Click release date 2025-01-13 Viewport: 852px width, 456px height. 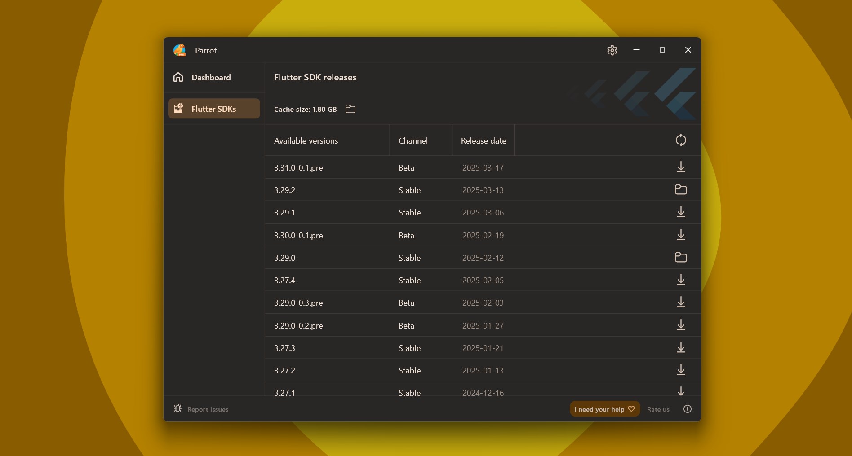483,371
